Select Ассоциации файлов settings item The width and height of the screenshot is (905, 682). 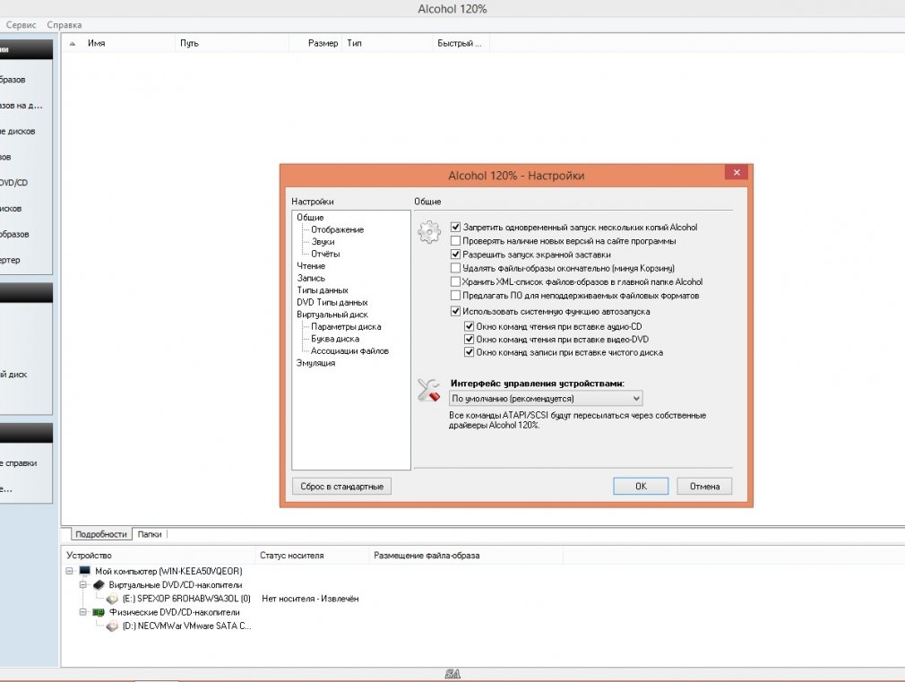[349, 350]
